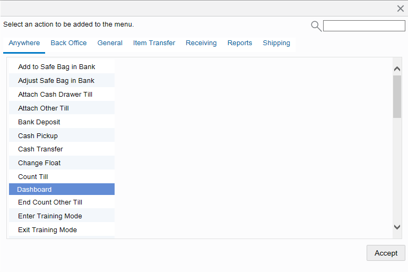
Task: Switch to the General tab
Action: (x=110, y=43)
